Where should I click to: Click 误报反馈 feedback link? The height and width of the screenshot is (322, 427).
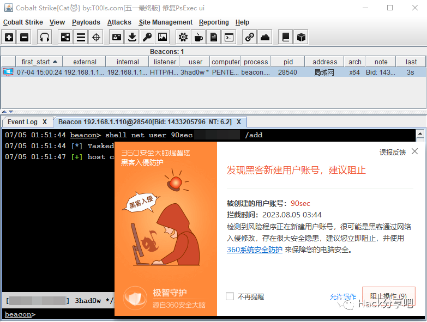point(393,153)
